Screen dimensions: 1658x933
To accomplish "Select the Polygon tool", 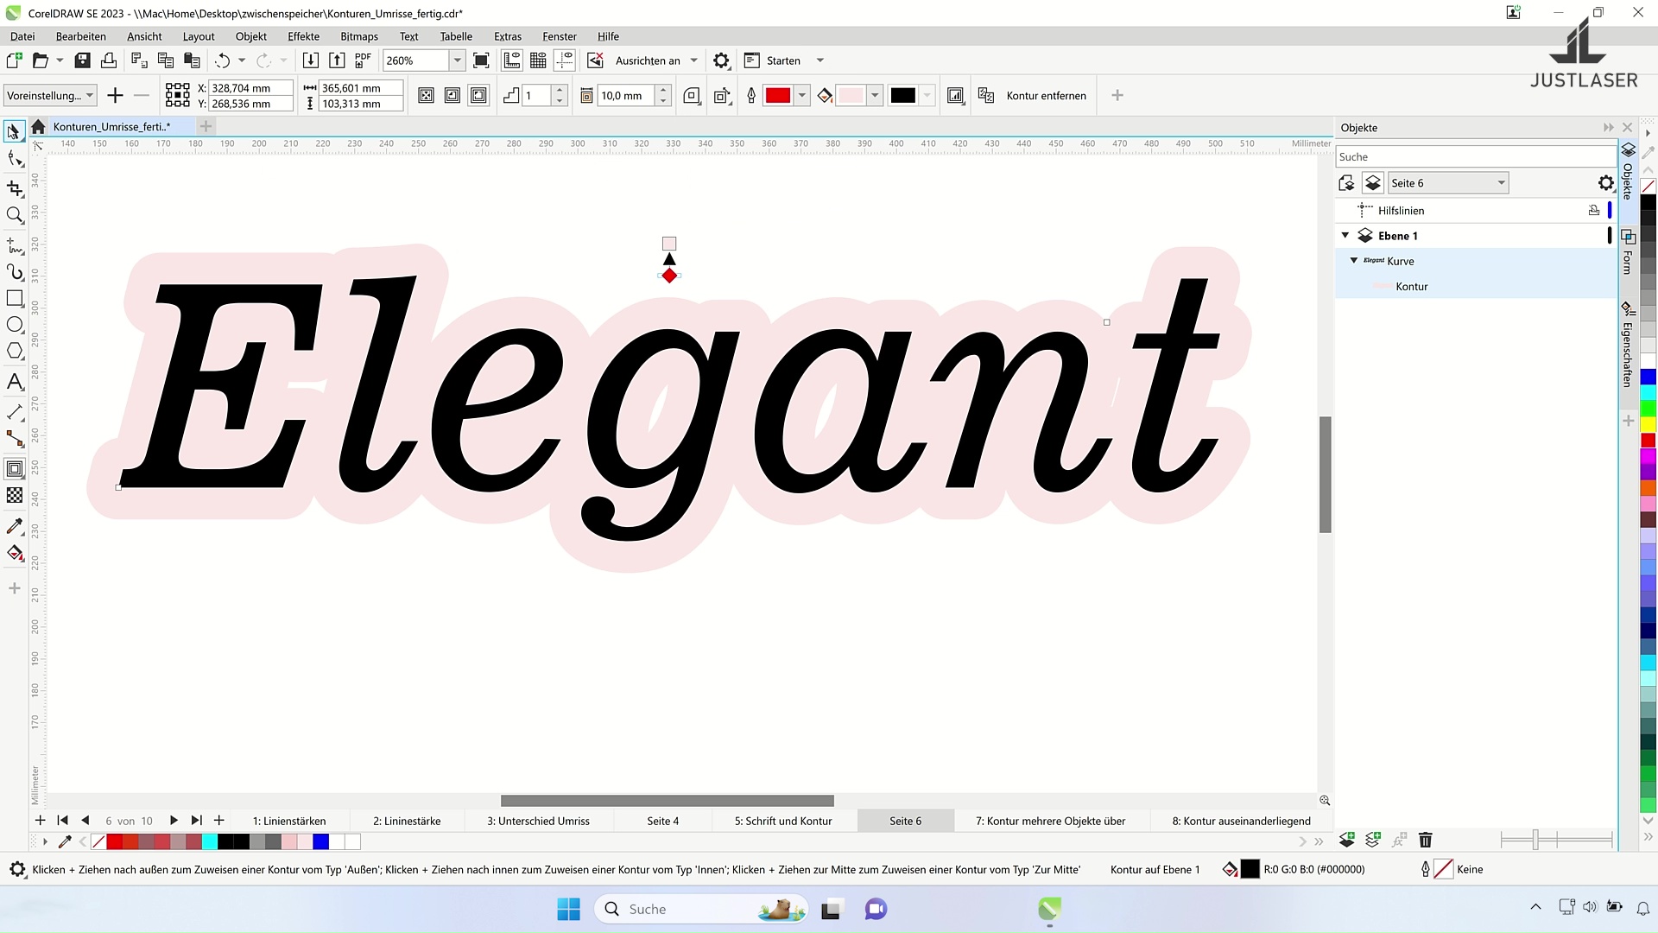I will 15,351.
